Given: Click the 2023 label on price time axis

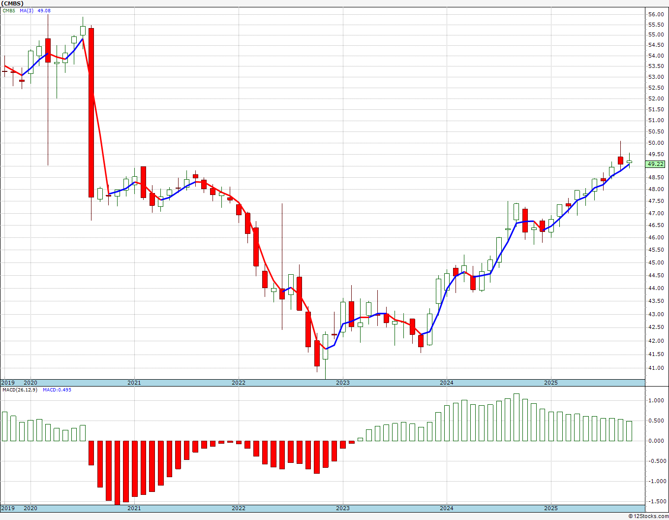Looking at the screenshot, I should [x=343, y=383].
